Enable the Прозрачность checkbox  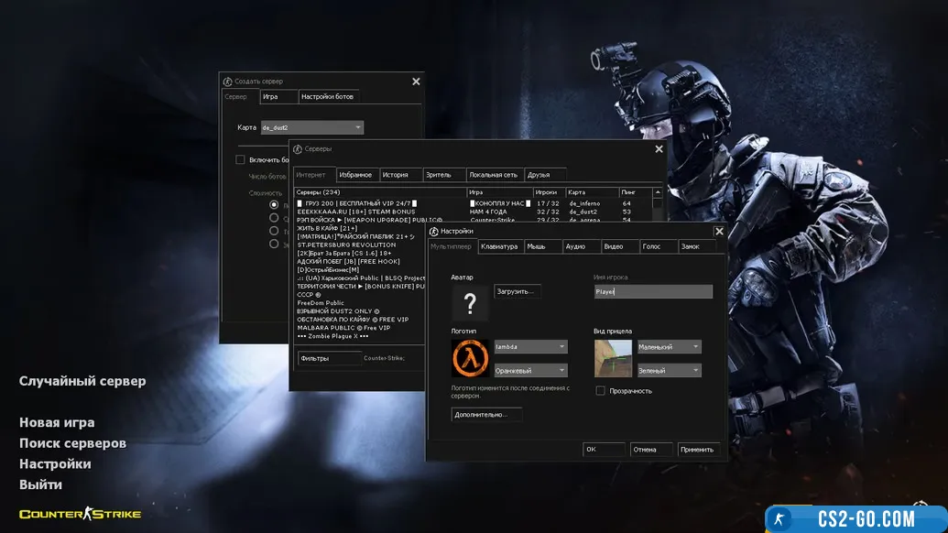(601, 391)
